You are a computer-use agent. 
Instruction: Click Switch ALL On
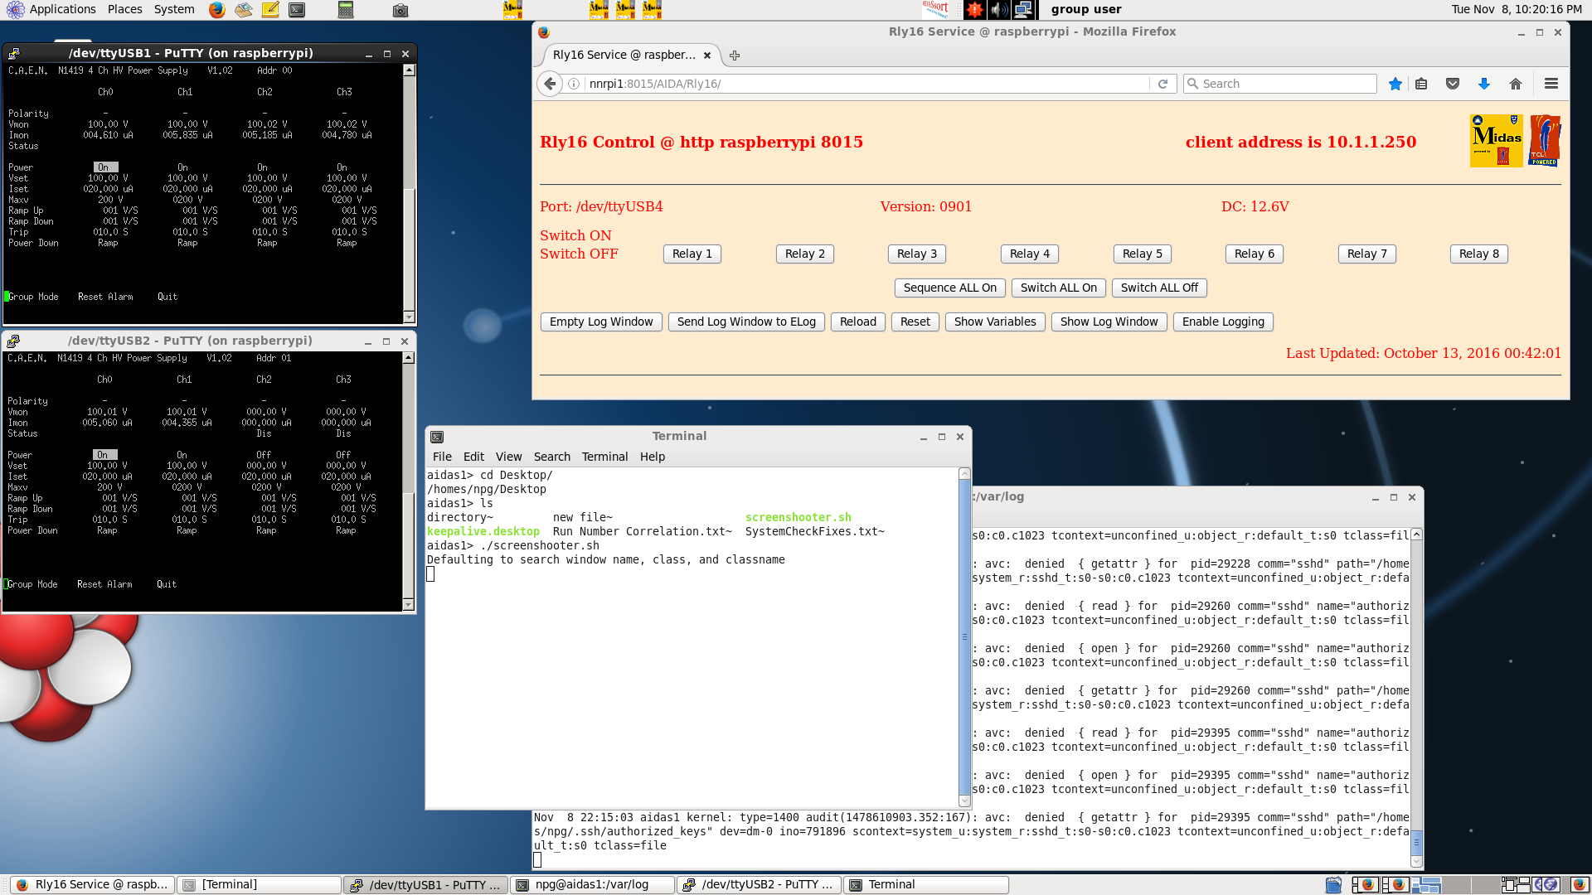tap(1059, 288)
